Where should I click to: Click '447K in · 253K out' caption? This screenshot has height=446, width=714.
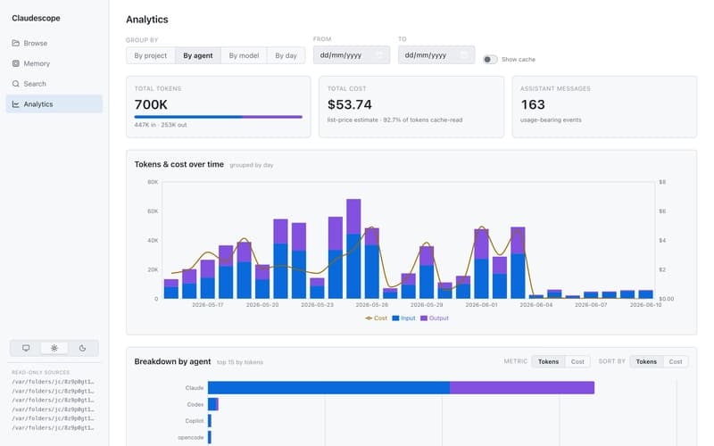[161, 125]
